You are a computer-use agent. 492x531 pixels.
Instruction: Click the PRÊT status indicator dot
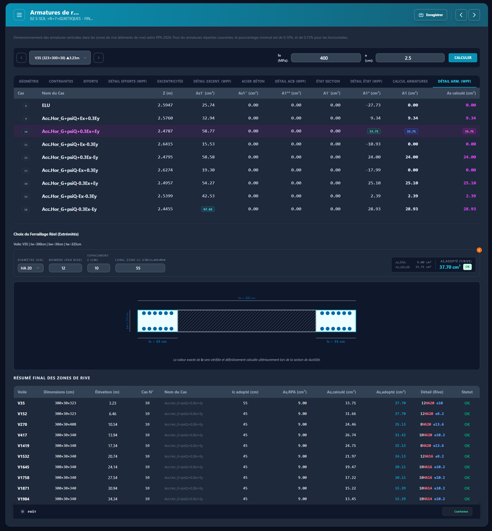pyautogui.click(x=23, y=511)
